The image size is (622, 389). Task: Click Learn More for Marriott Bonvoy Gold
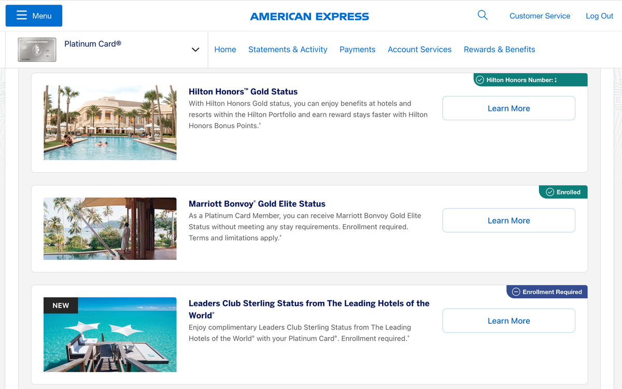tap(508, 220)
